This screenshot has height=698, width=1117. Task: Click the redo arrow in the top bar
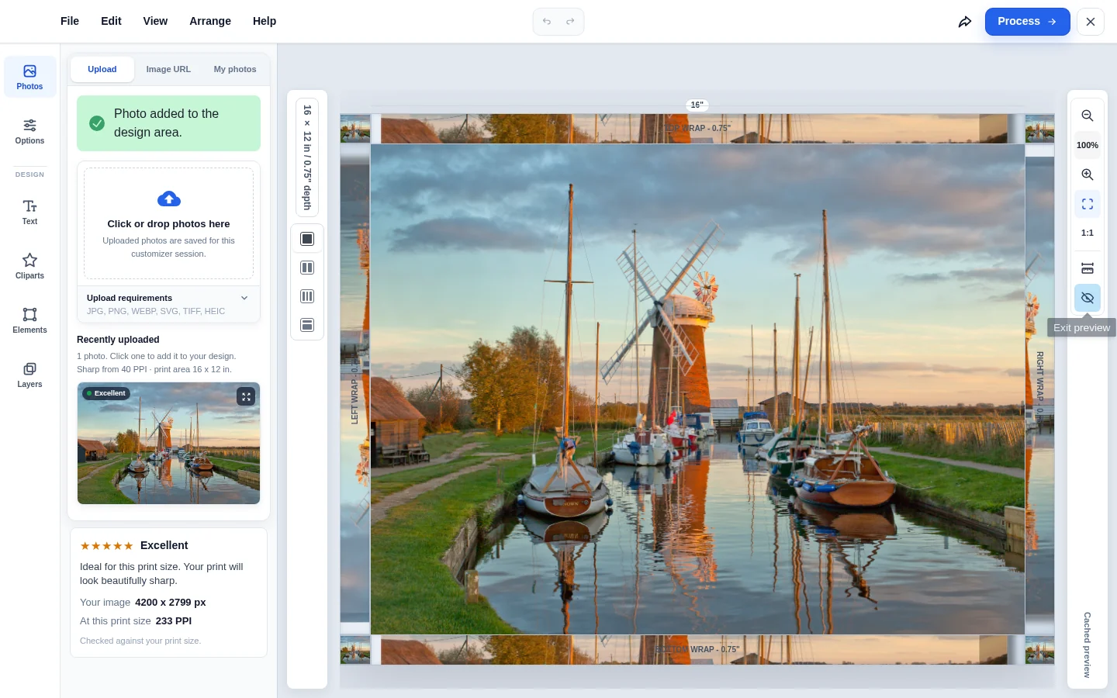[x=570, y=22]
